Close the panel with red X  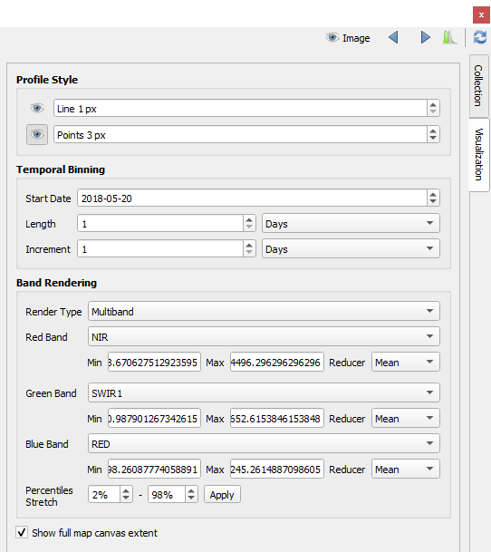point(481,15)
